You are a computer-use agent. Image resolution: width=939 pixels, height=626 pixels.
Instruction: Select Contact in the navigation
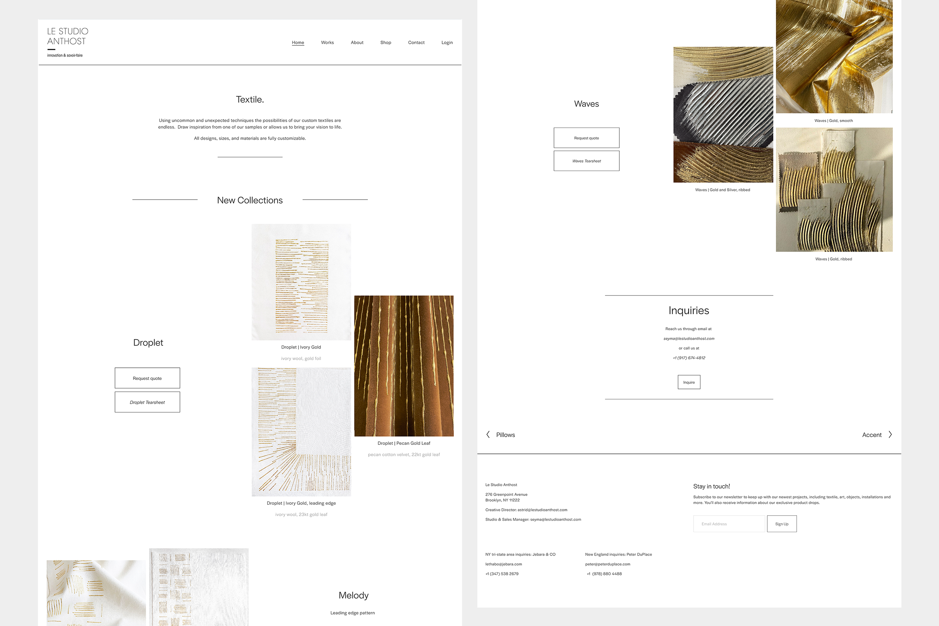416,42
